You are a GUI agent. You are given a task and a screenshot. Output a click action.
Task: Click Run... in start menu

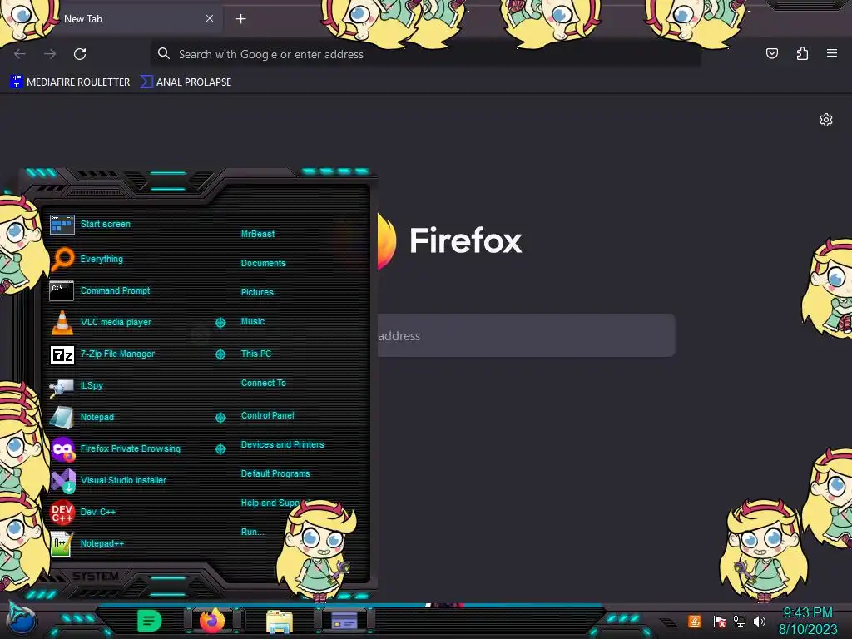253,532
